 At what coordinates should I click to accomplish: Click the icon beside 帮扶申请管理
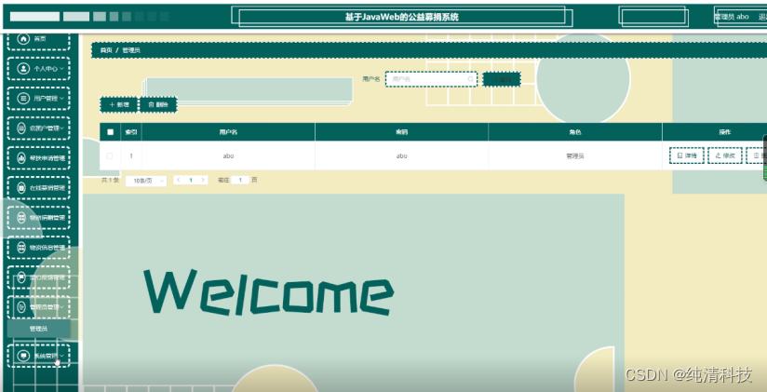(21, 158)
